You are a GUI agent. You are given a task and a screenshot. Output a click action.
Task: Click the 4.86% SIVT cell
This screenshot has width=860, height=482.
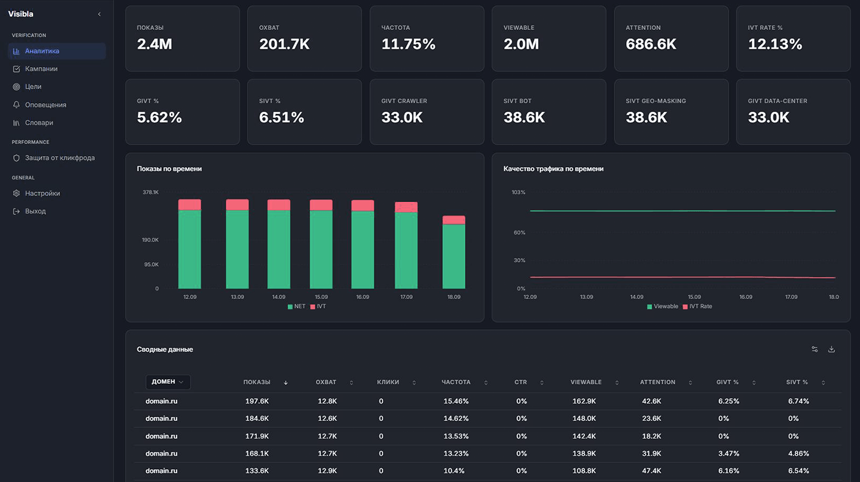click(798, 454)
